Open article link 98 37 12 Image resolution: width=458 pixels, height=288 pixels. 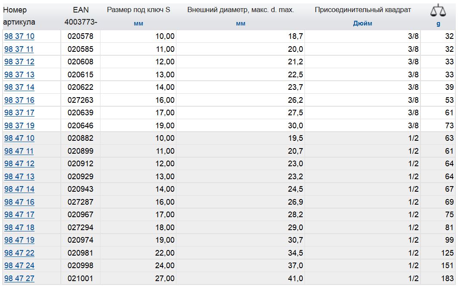coord(19,62)
